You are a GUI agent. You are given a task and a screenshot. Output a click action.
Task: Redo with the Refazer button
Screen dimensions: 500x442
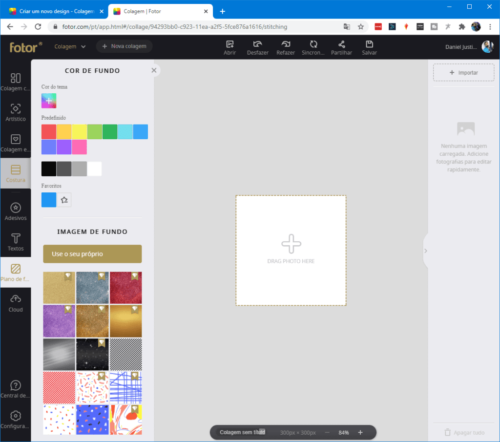pyautogui.click(x=286, y=47)
